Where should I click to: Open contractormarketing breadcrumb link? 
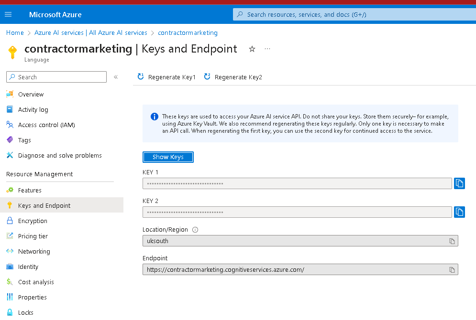[188, 33]
